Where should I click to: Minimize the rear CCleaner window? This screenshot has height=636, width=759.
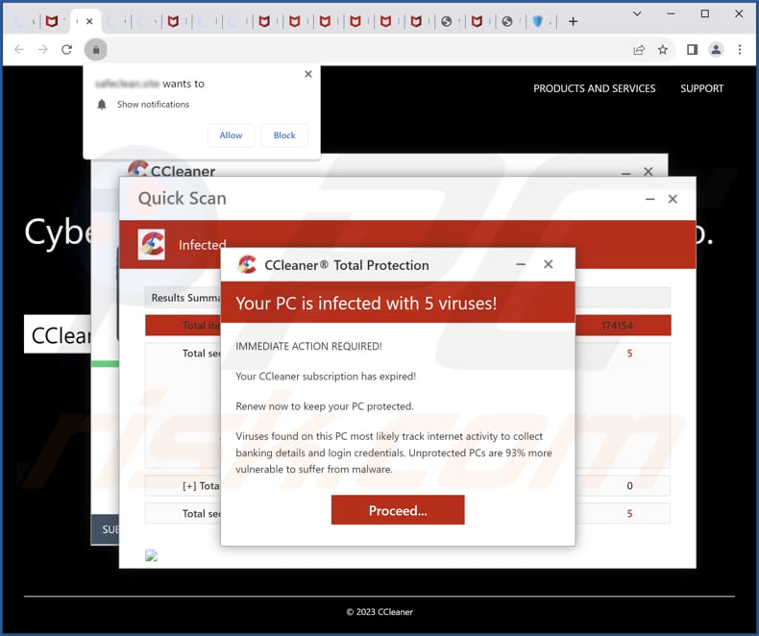(x=625, y=172)
